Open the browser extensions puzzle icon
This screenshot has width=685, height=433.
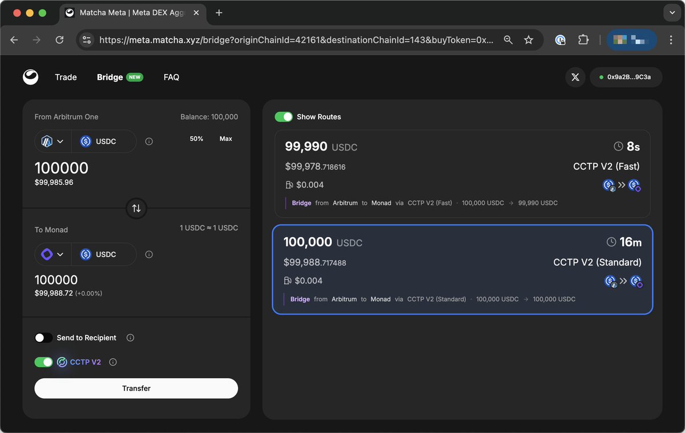[x=583, y=40]
